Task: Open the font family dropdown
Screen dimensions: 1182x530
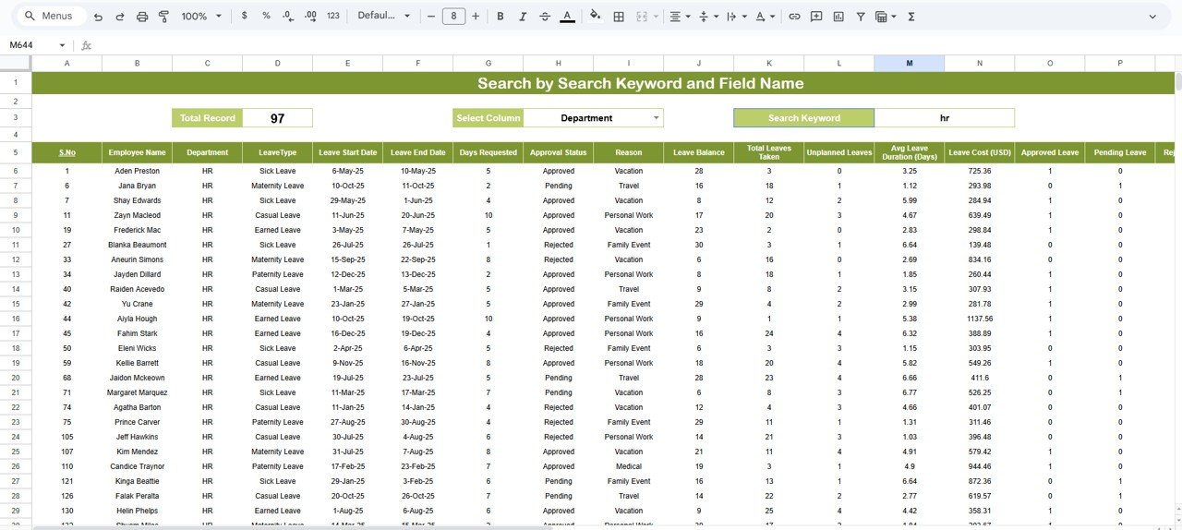Action: point(383,17)
